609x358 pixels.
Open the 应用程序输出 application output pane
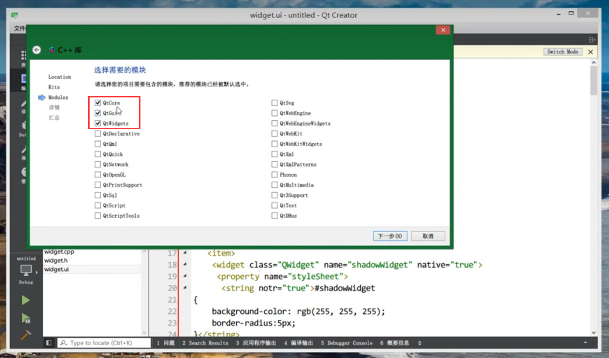[256, 343]
